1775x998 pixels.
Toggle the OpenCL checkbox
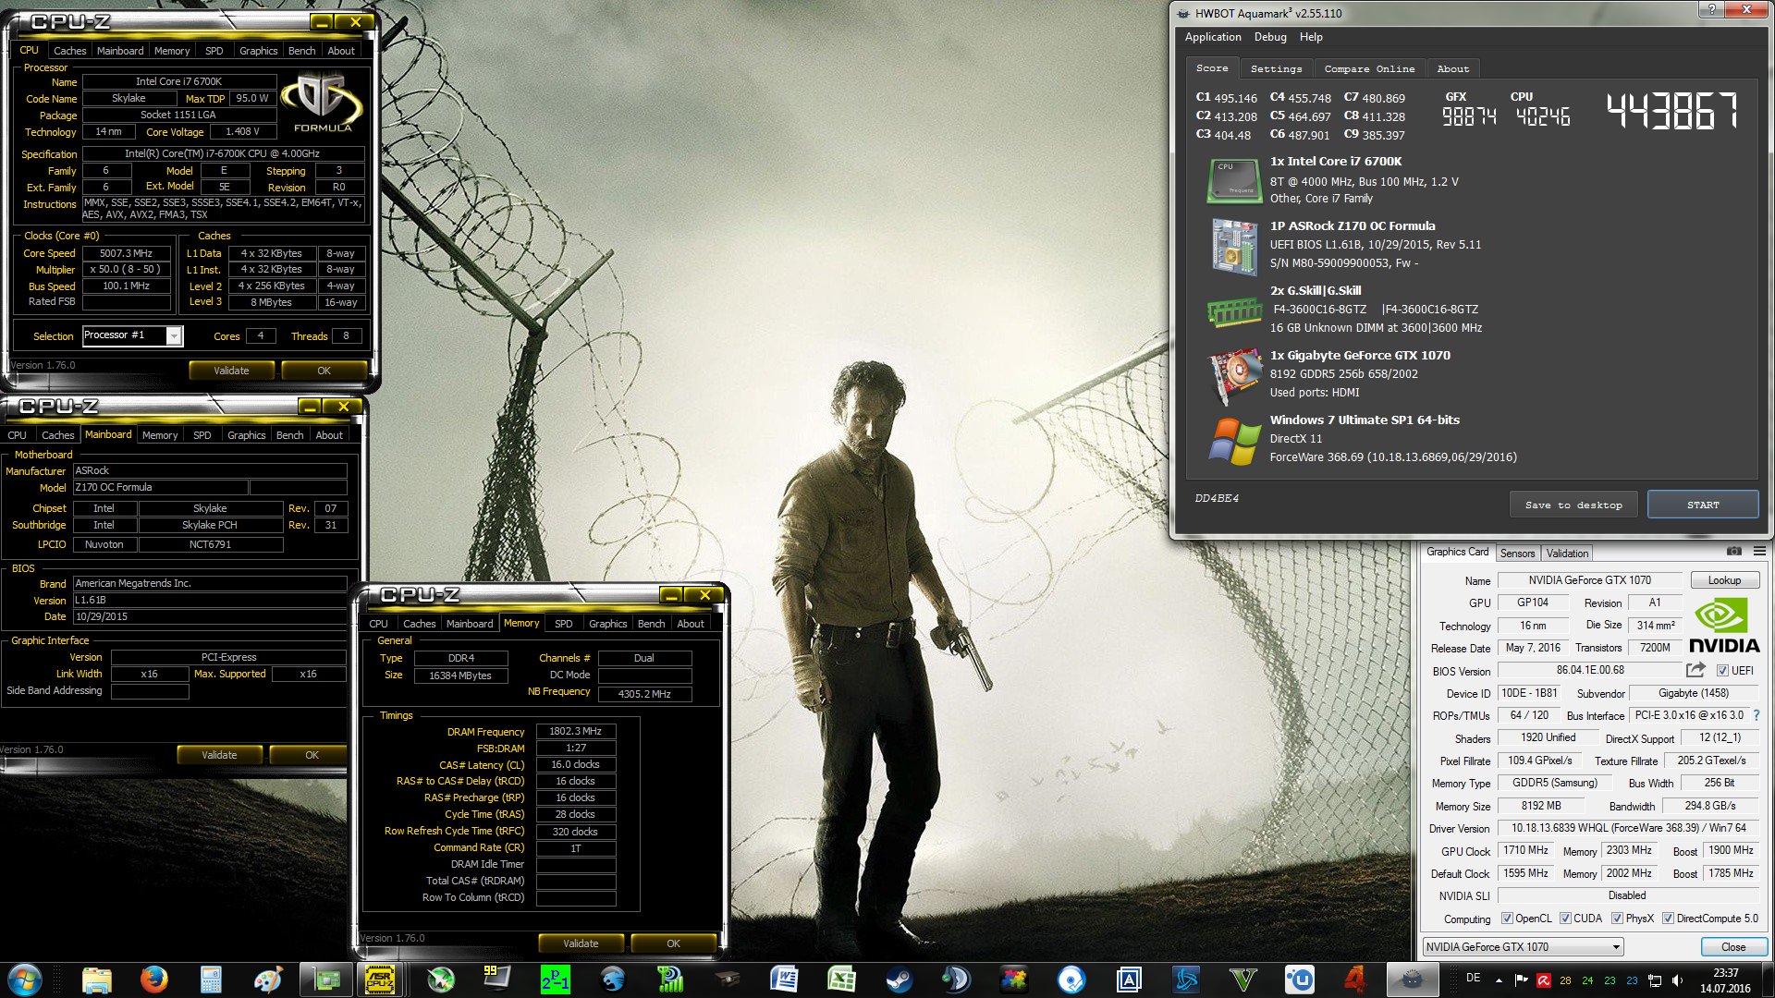[1507, 919]
